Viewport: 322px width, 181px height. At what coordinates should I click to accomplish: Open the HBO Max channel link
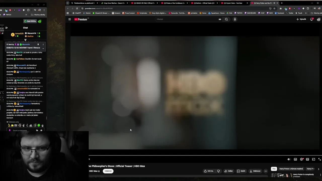[93, 171]
